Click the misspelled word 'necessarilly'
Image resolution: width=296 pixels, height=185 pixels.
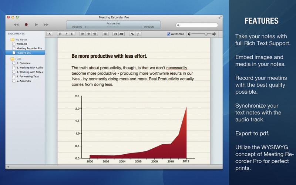click(177, 68)
